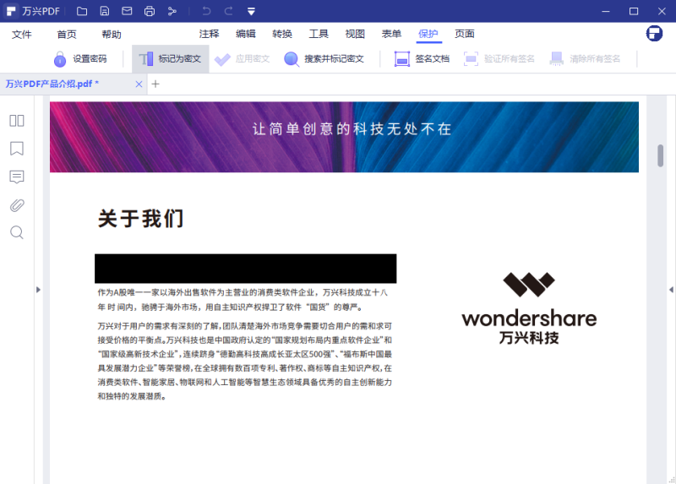
Task: Select the 保护 tab
Action: 428,34
